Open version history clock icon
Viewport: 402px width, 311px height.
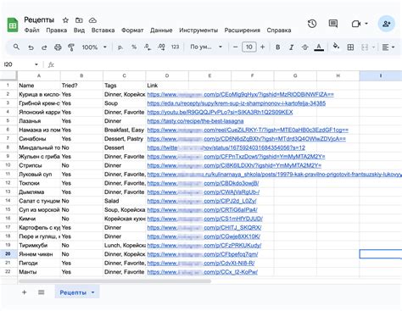click(x=312, y=24)
